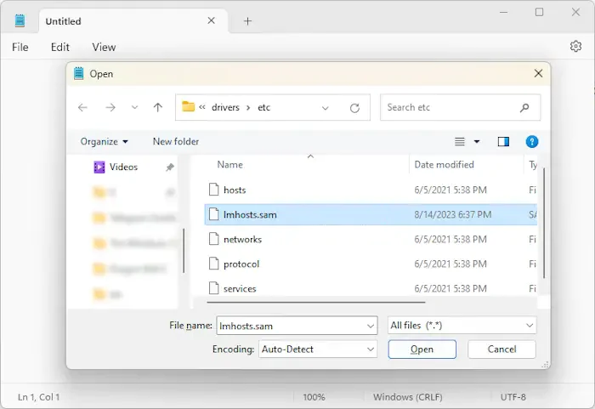Screen dimensions: 595x409
Task: Go up one folder level arrow
Action: (x=158, y=107)
